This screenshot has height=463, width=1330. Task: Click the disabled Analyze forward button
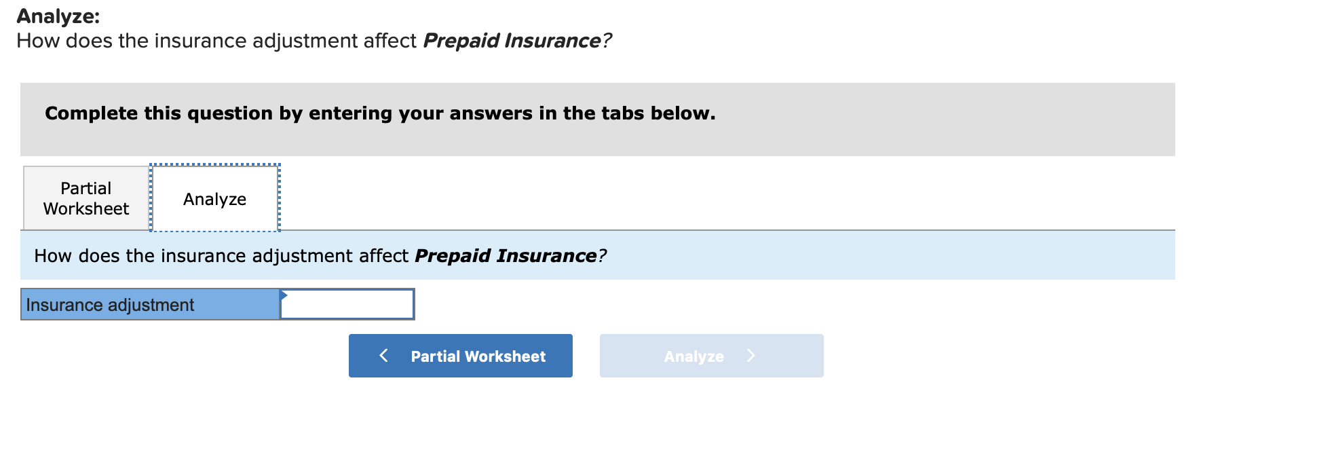pyautogui.click(x=710, y=355)
